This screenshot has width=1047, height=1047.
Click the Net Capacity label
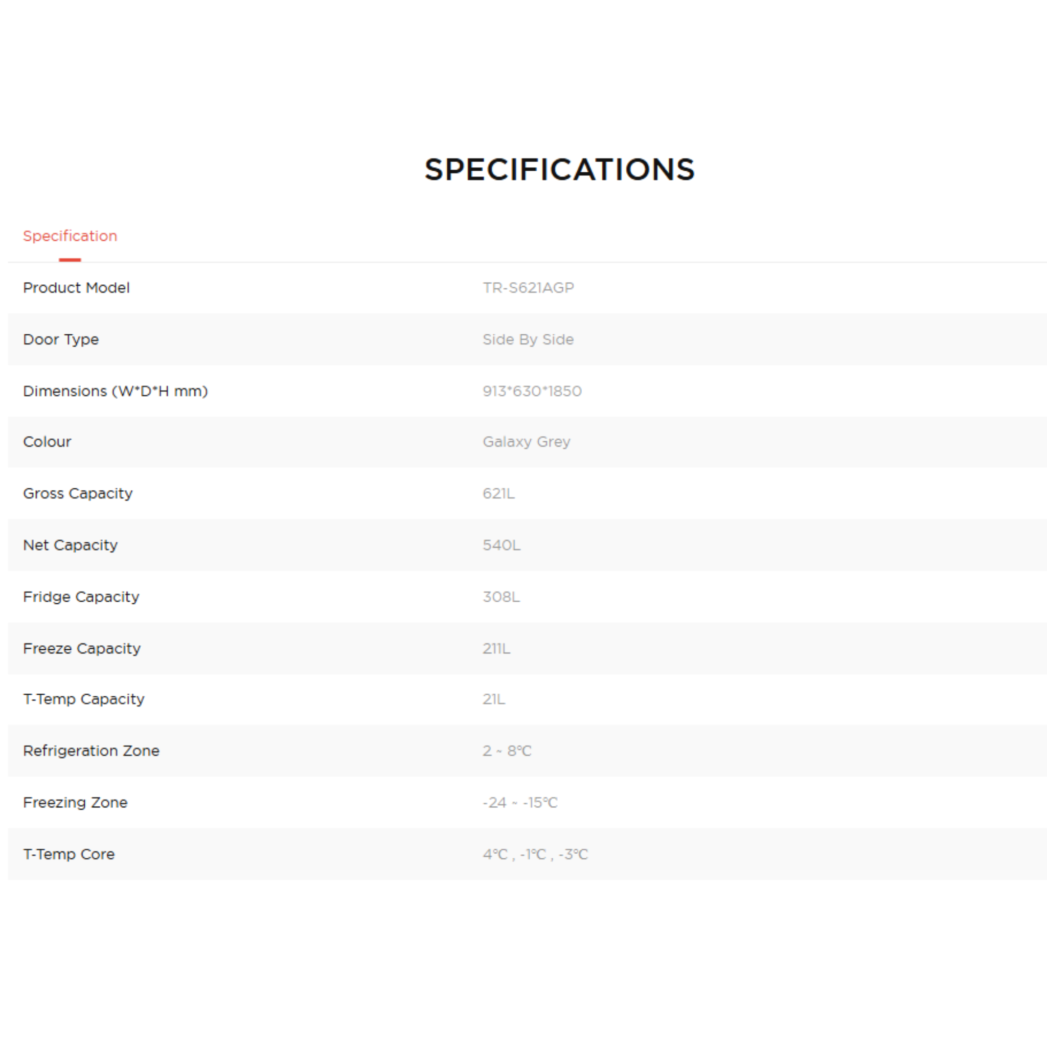(x=71, y=545)
